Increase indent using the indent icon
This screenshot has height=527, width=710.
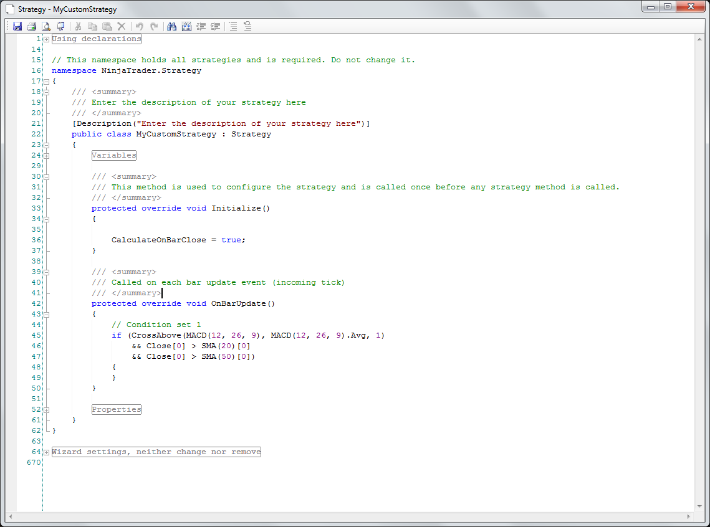pos(216,26)
